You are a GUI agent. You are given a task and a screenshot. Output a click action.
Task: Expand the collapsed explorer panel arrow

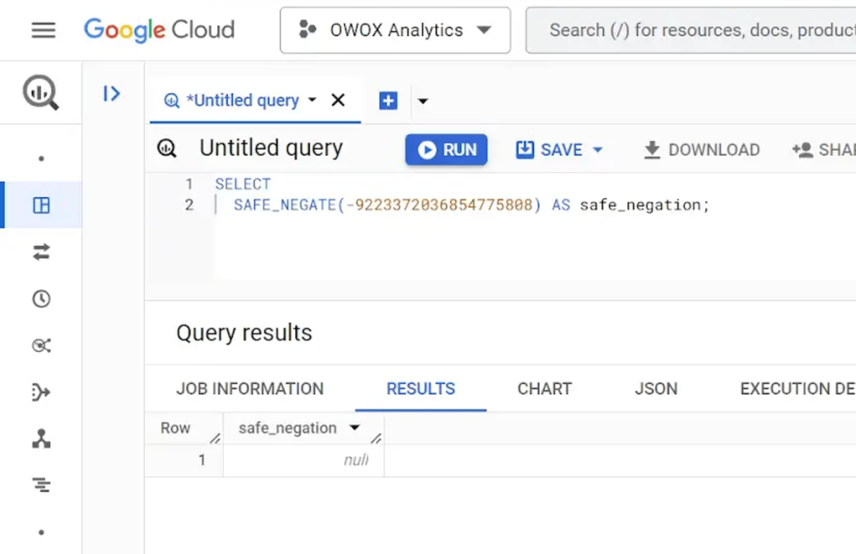click(111, 93)
